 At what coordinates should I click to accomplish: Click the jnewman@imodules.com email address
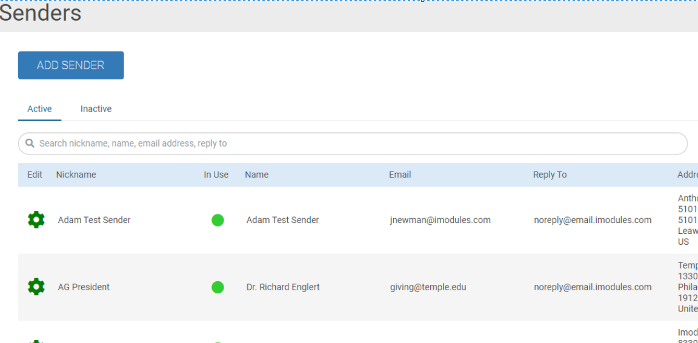click(440, 220)
